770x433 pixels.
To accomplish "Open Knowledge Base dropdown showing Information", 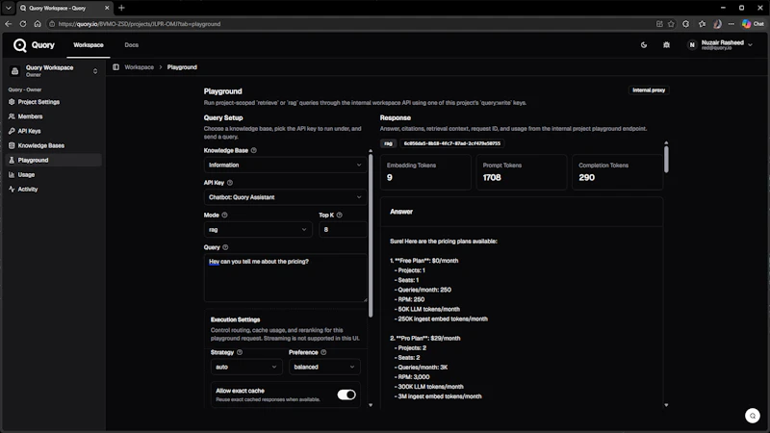I will click(285, 165).
